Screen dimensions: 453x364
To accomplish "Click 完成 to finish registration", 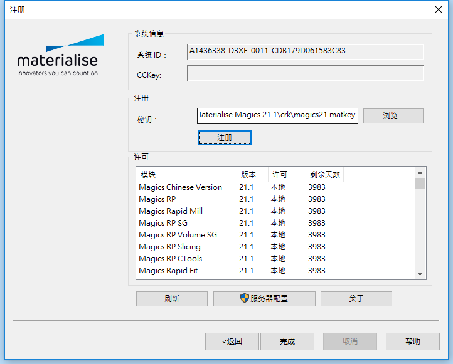I will coord(287,341).
